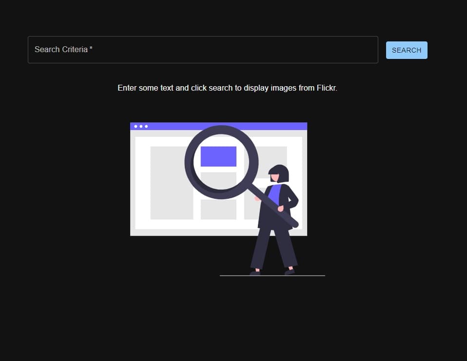Click the middle window dot in the illustration
The height and width of the screenshot is (361, 467).
click(x=141, y=126)
